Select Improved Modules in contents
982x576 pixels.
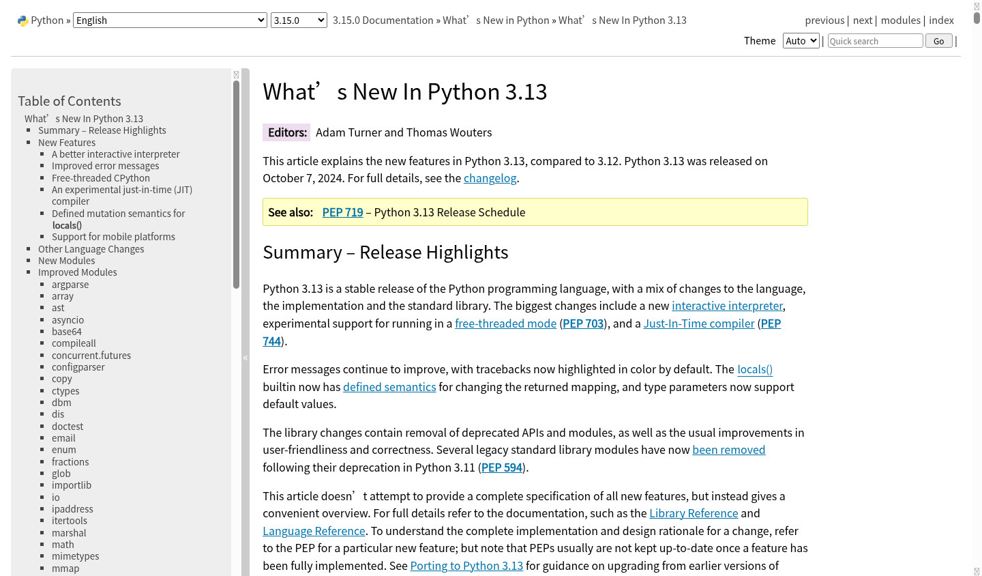point(78,272)
